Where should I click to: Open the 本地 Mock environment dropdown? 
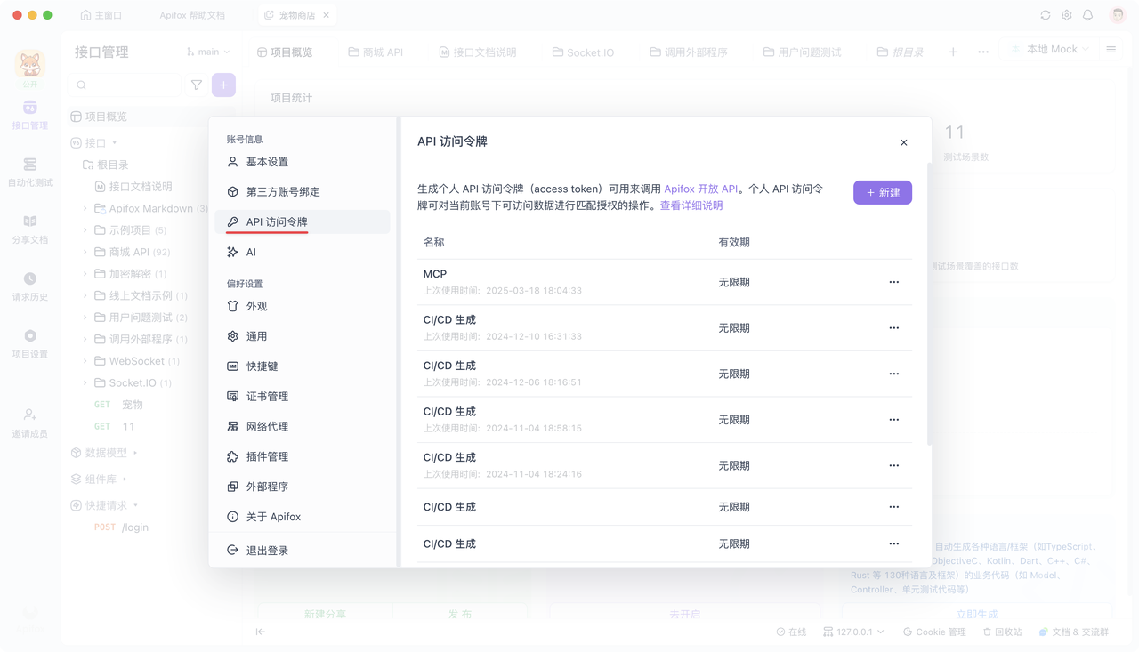(x=1050, y=49)
